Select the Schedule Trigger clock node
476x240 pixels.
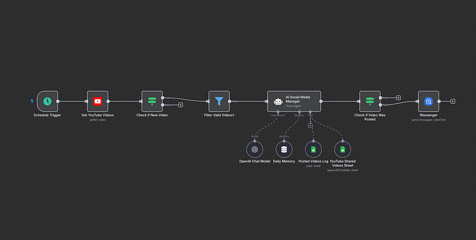coord(47,101)
